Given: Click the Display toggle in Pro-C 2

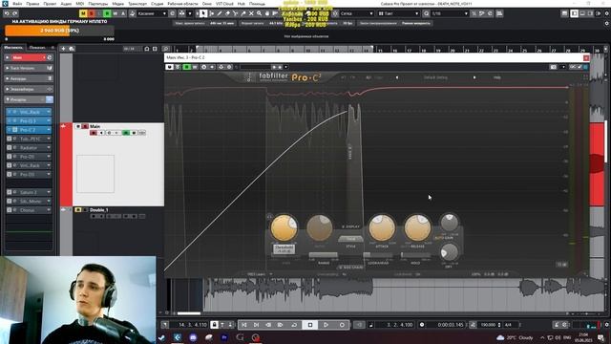Looking at the screenshot, I should (351, 226).
